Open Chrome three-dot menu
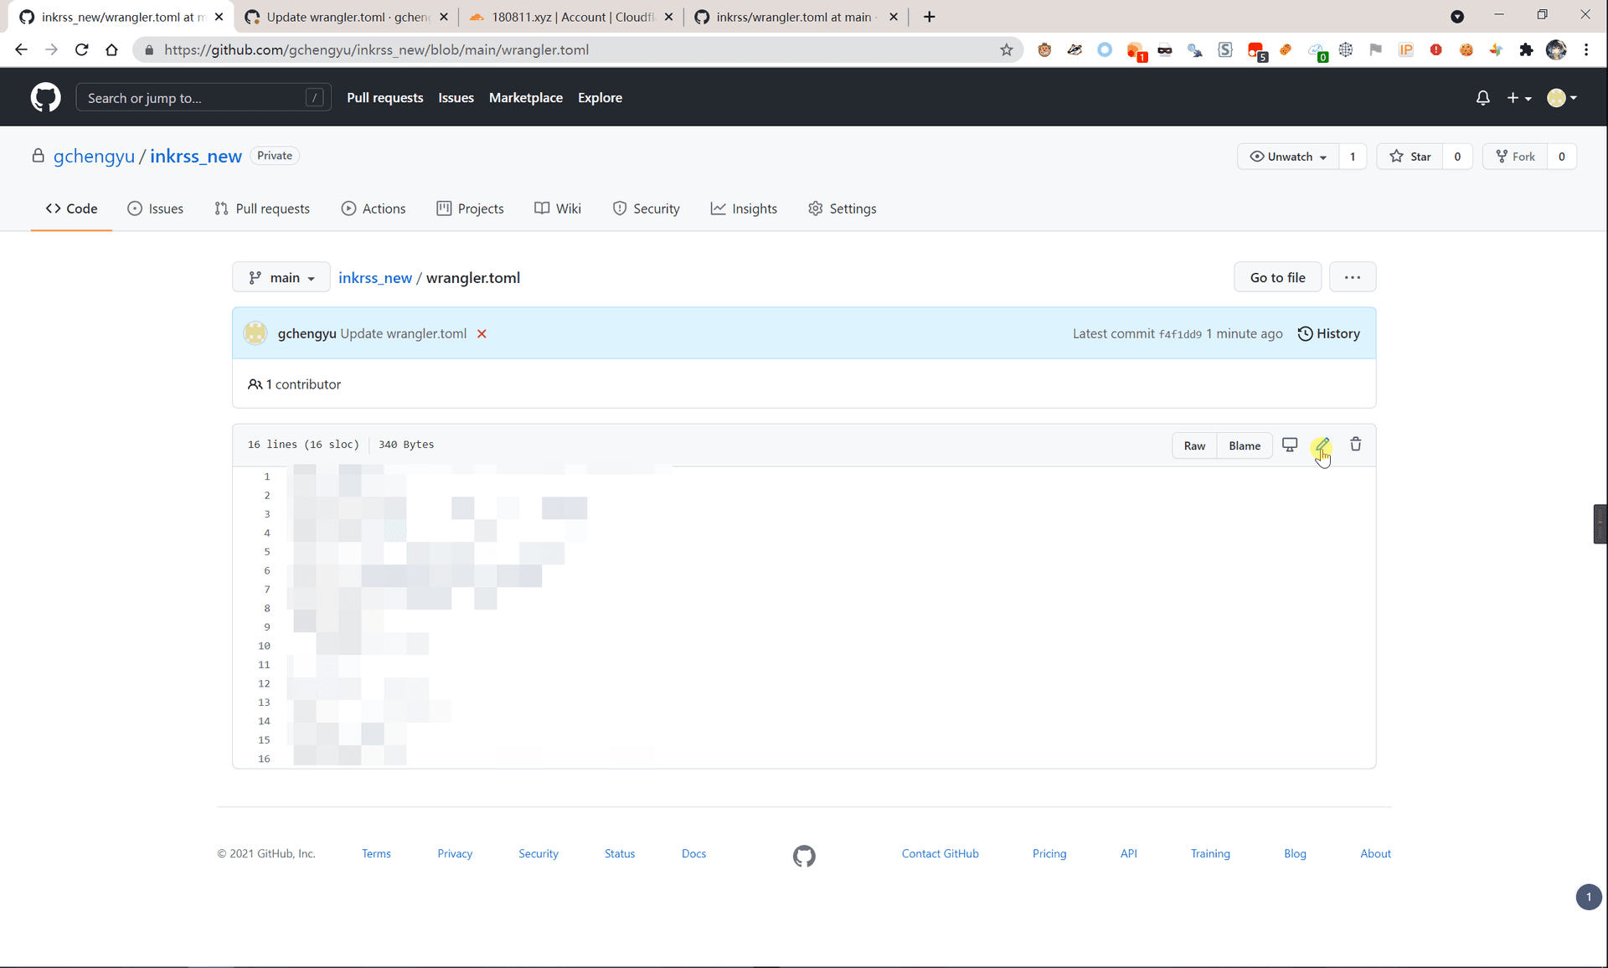 1586,49
